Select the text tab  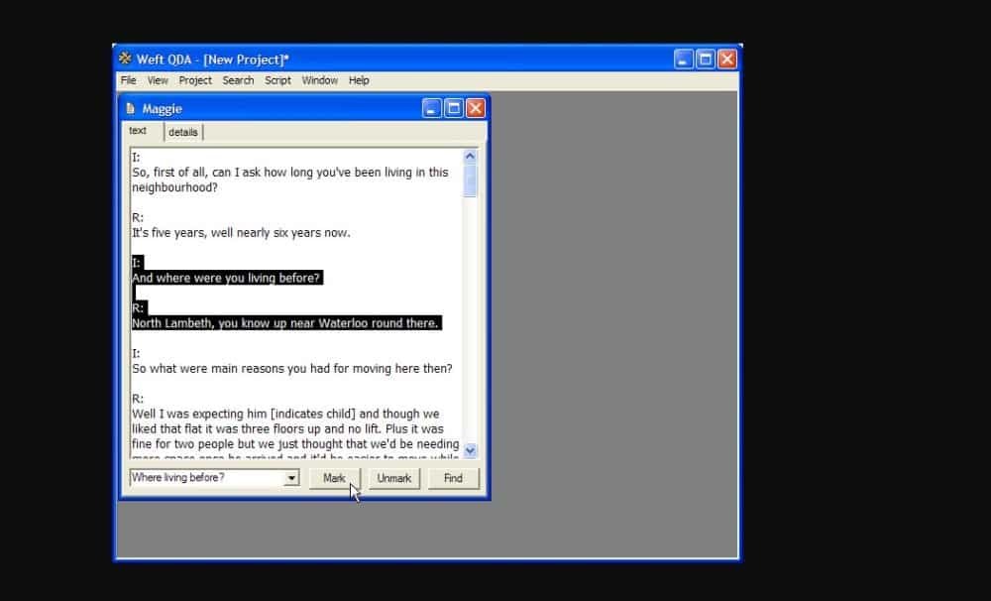(139, 131)
